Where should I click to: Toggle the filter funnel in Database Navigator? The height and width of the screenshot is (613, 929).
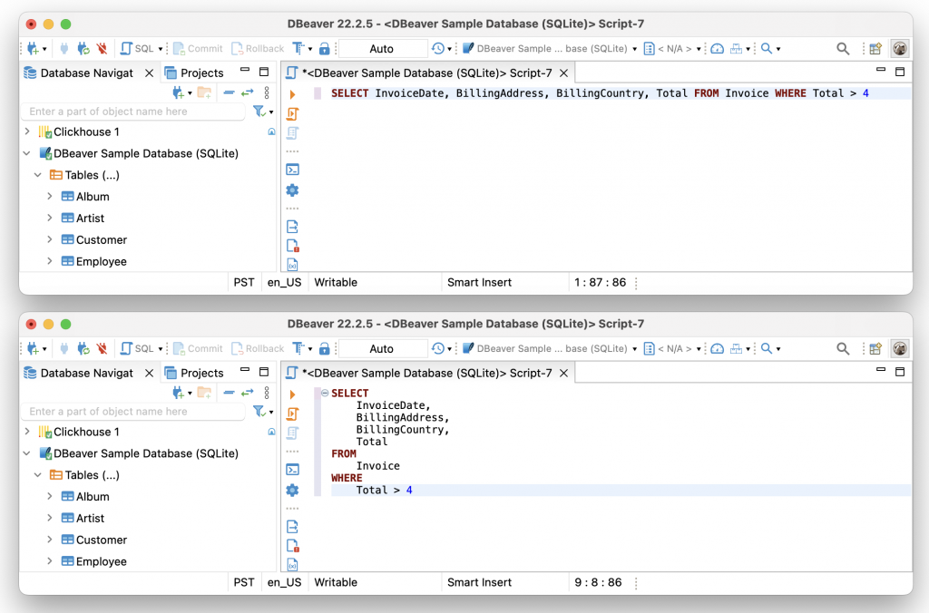coord(259,112)
